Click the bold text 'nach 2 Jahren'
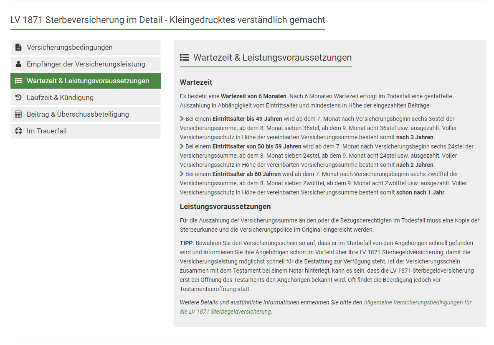 click(x=415, y=165)
